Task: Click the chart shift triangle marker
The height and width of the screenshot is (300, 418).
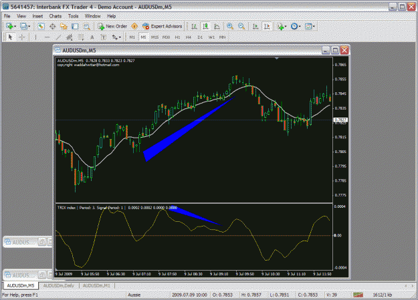Action: click(277, 58)
